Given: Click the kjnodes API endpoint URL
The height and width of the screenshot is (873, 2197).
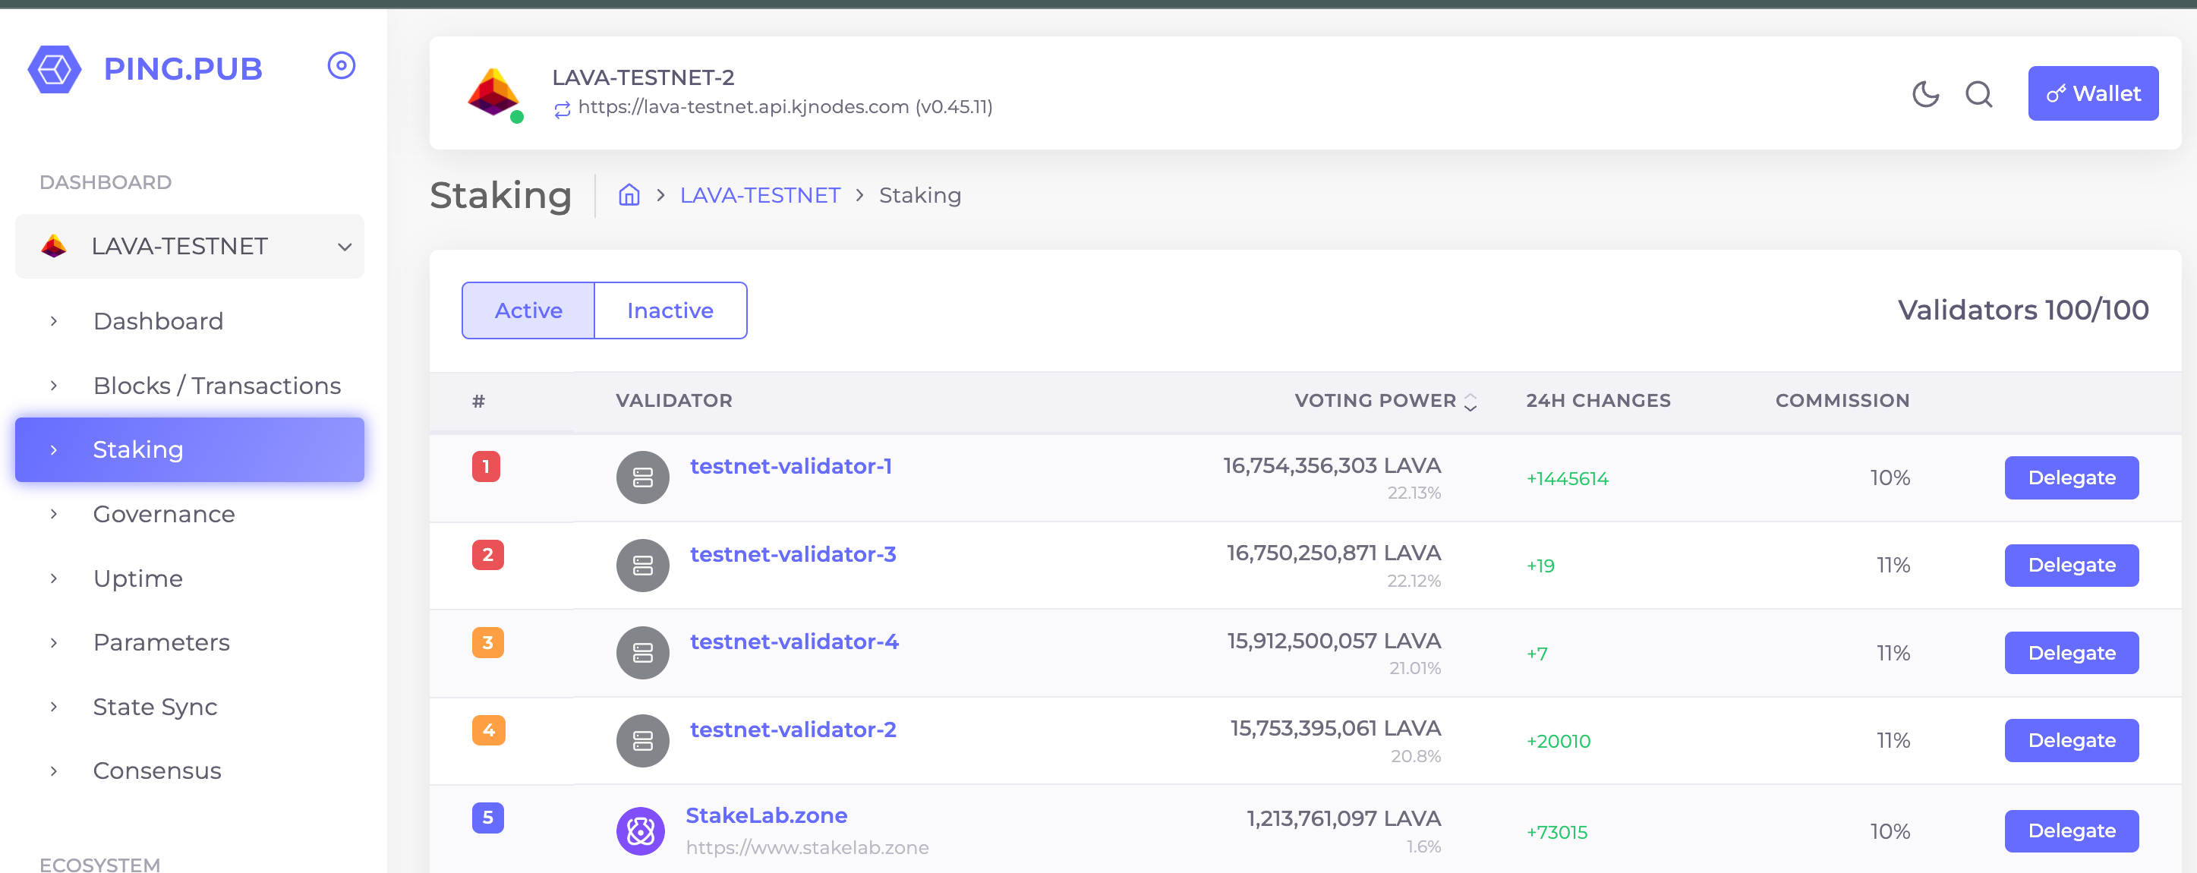Looking at the screenshot, I should 785,108.
